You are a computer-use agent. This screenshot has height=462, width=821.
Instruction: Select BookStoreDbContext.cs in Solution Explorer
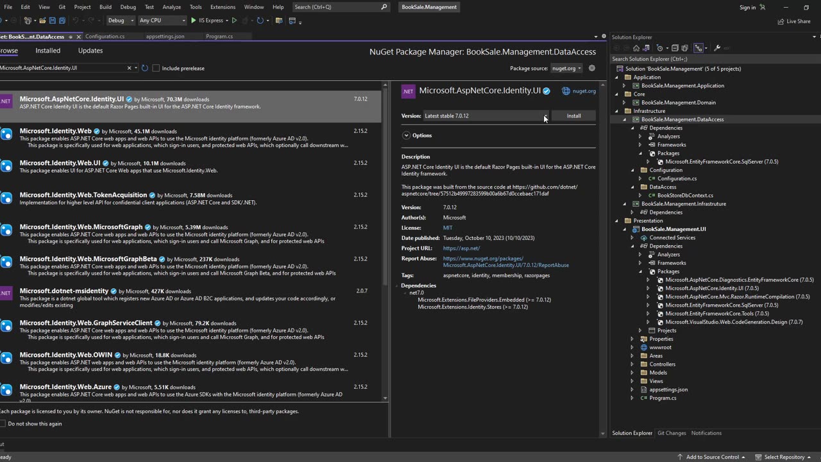(x=685, y=196)
